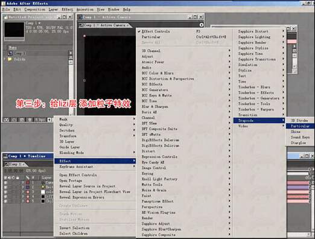The height and width of the screenshot is (239, 315).
Task: Choose Open Effect Controls in context menu
Action: 95,175
